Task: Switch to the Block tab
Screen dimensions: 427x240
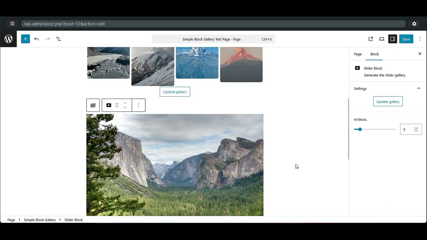Action: (375, 54)
